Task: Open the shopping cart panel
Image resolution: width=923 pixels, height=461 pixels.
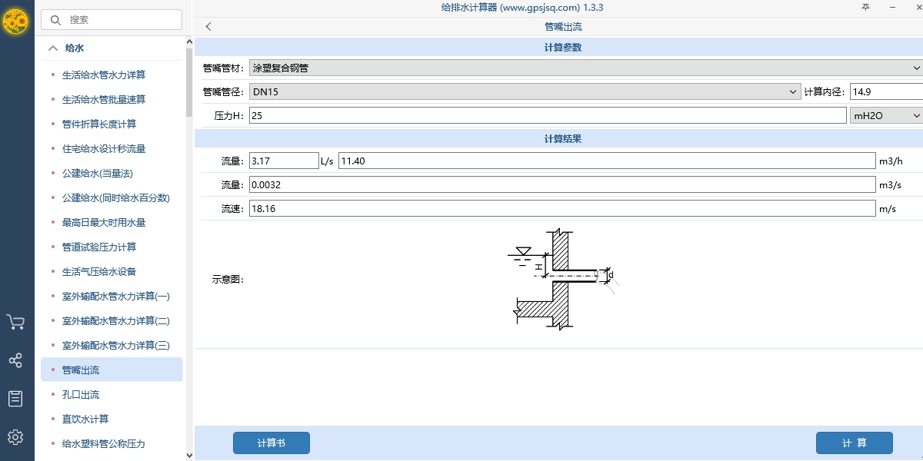Action: (16, 323)
